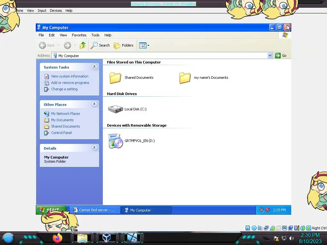The height and width of the screenshot is (245, 327).
Task: Click Add or remove programs link
Action: [x=70, y=83]
